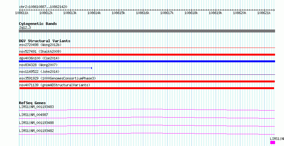Open transcript LIMS1|NM_004987 label
The height and width of the screenshot is (146, 284).
click(34, 115)
